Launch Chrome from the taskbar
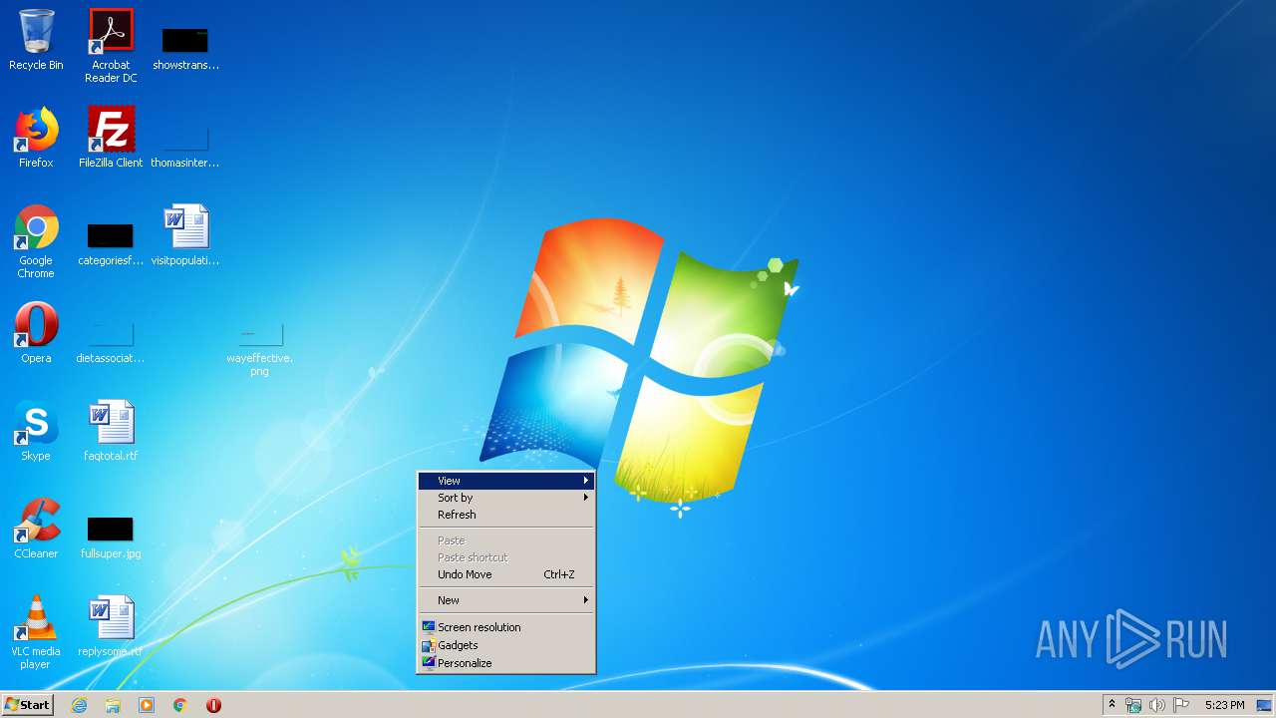 coord(180,705)
